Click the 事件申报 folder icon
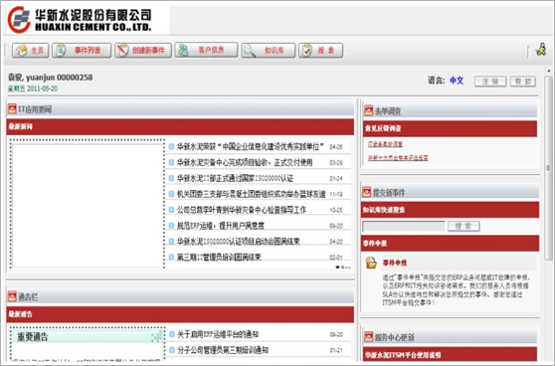 371,263
